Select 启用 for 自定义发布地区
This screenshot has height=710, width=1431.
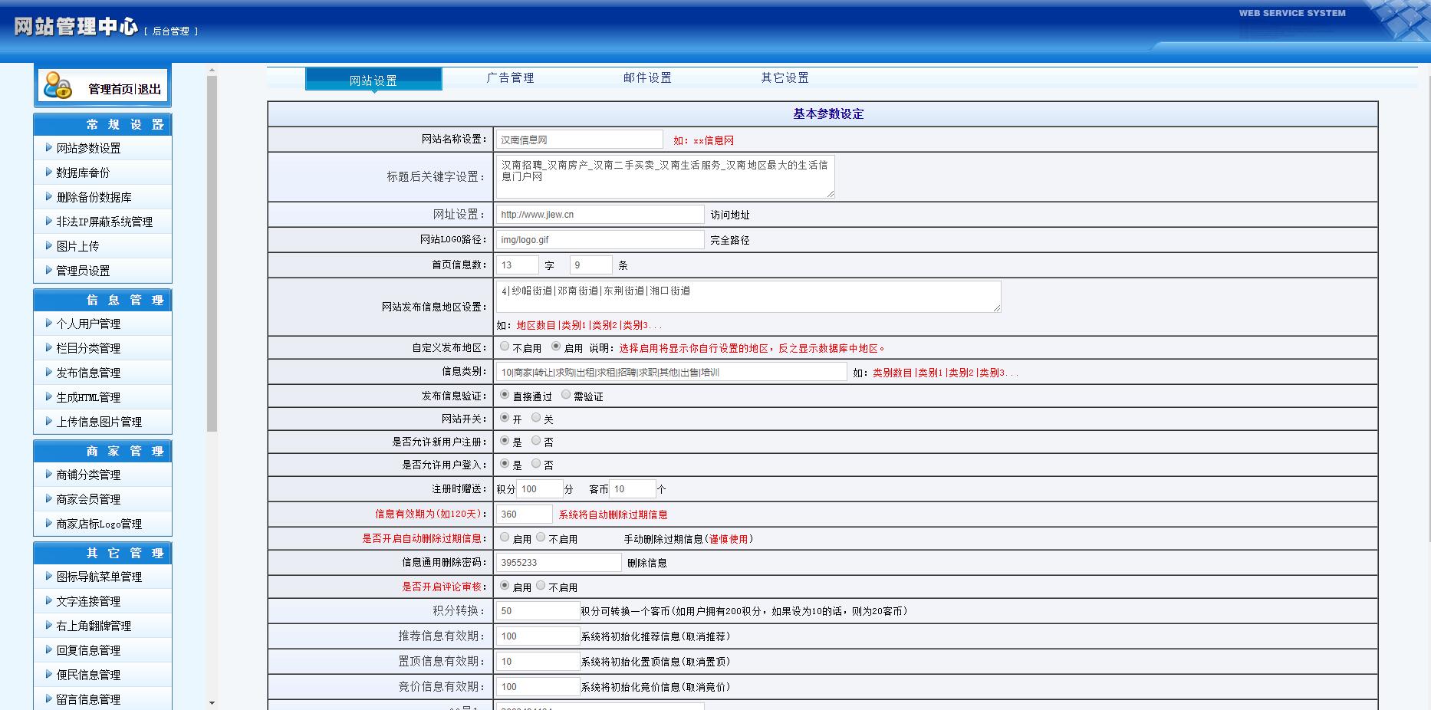[556, 347]
